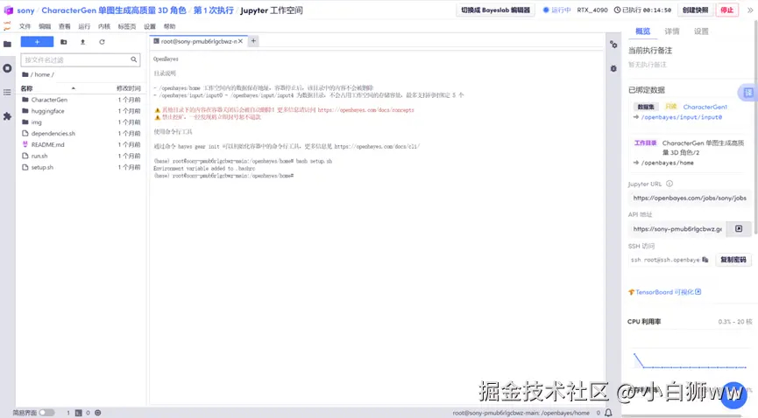Click the /openbayes/input/input0 path

[681, 117]
